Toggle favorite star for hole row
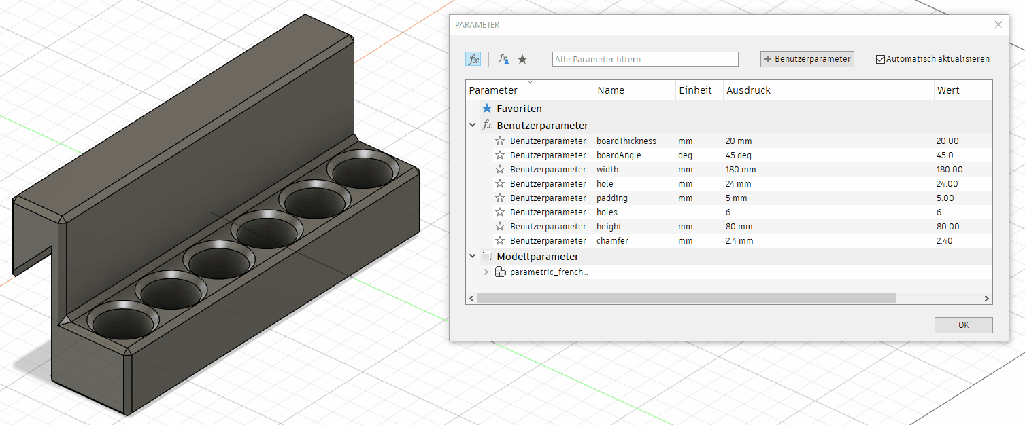 pos(500,184)
